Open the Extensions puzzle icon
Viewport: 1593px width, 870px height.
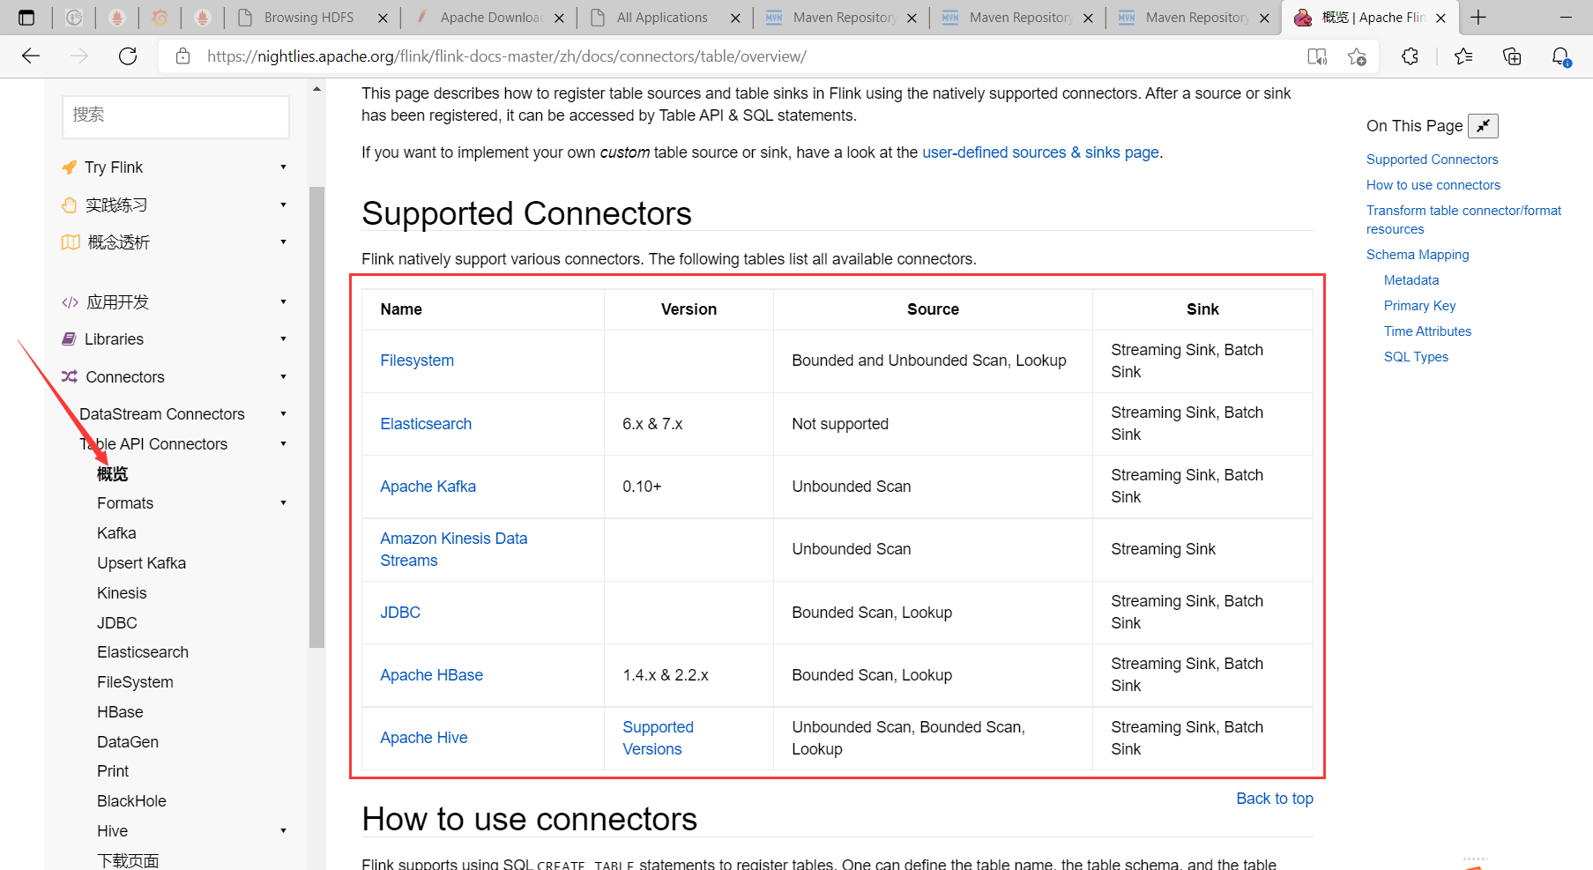click(1410, 56)
